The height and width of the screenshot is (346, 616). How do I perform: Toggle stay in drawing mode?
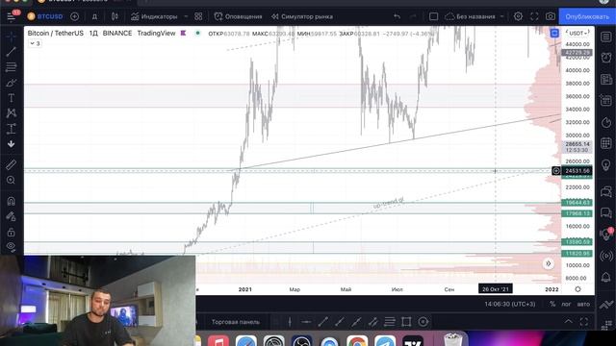click(x=11, y=216)
